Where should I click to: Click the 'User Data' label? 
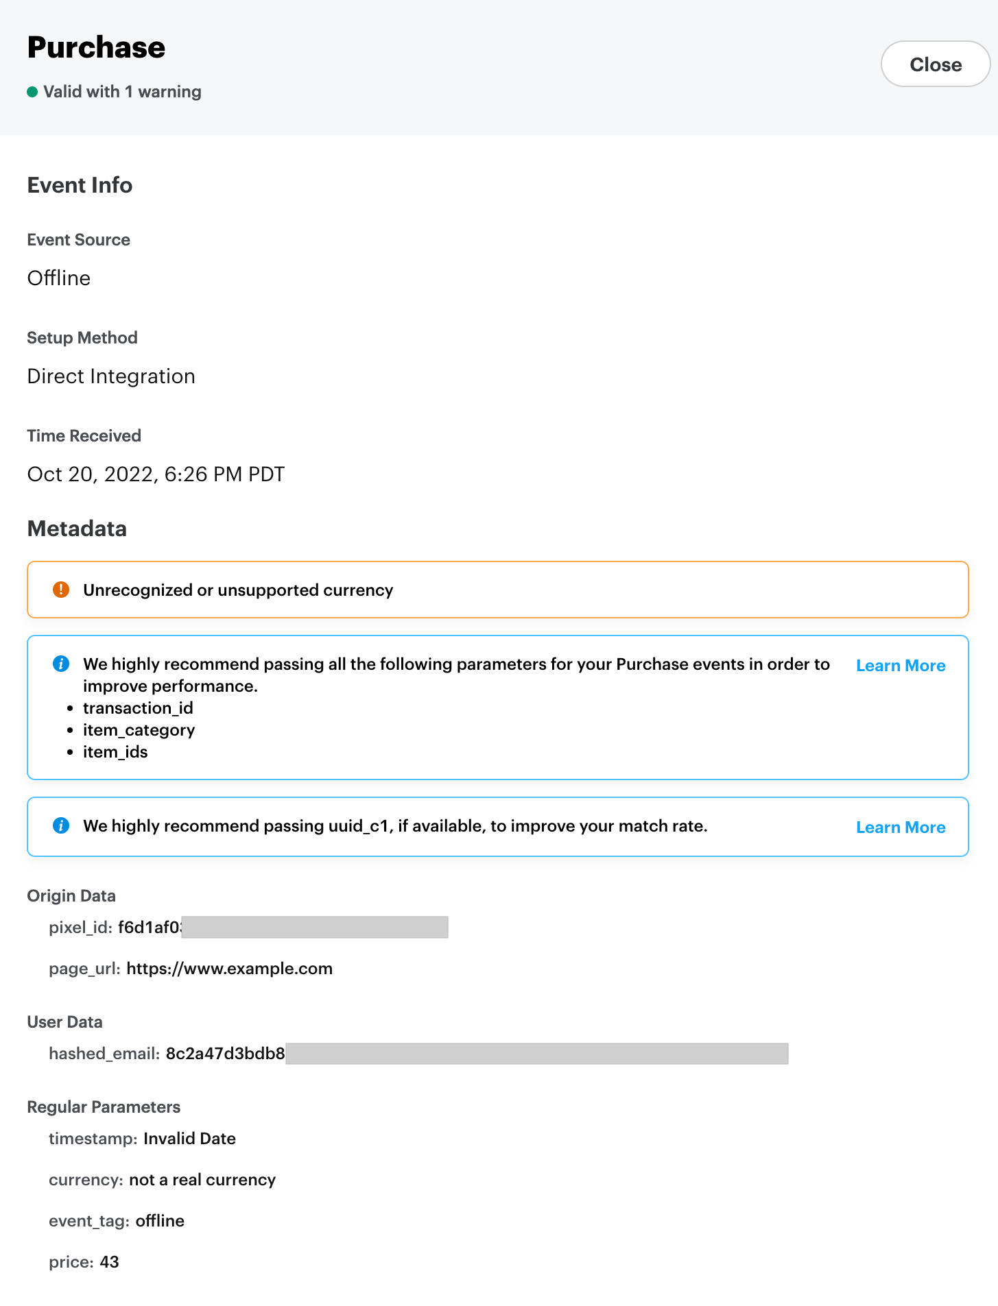tap(65, 1022)
